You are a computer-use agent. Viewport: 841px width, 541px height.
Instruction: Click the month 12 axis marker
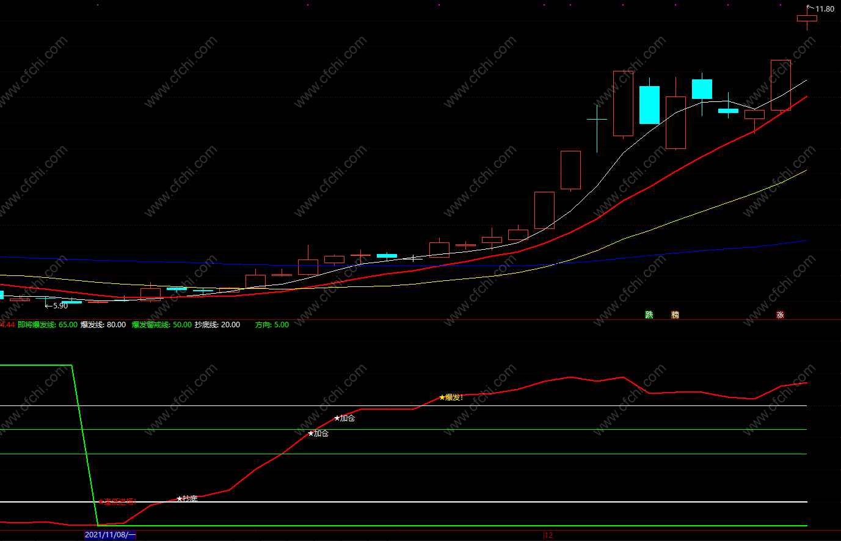click(x=548, y=535)
